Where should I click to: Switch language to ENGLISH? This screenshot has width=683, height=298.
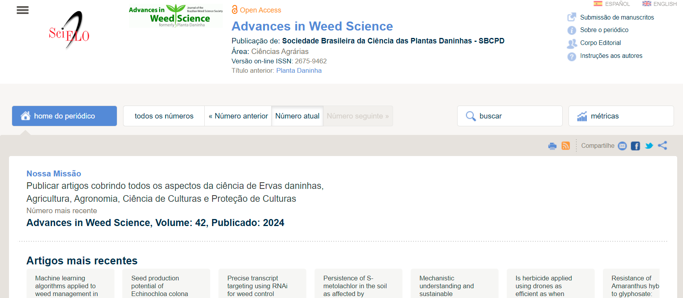665,4
